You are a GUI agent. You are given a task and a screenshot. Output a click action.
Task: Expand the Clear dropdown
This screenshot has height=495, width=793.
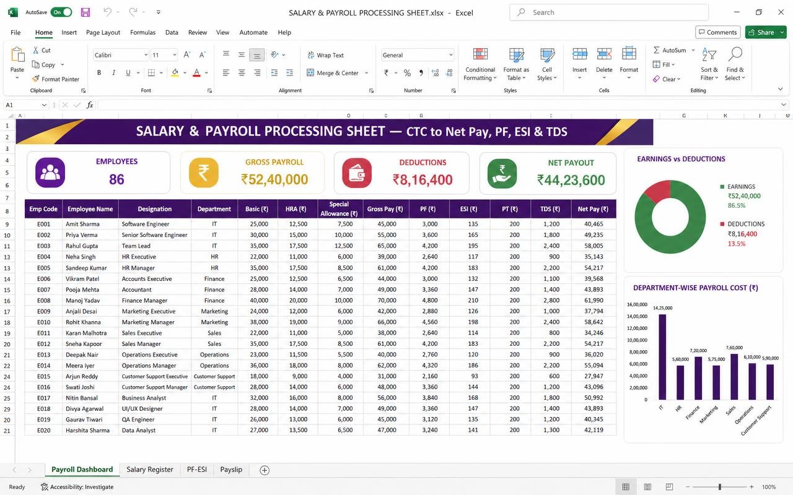click(679, 79)
